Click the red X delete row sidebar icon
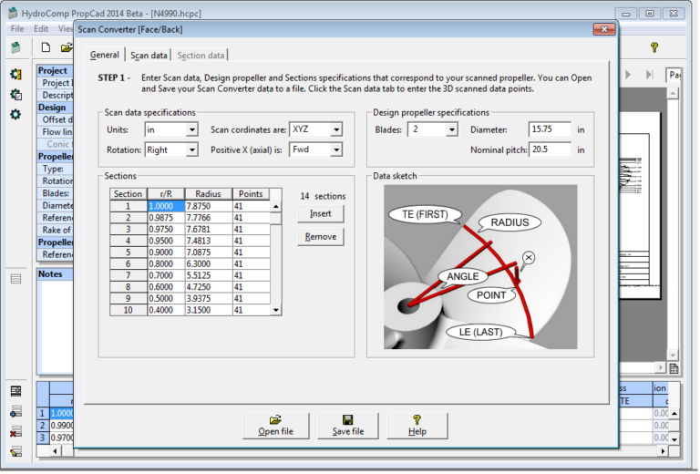Viewport: 700px width, 474px height. (15, 431)
